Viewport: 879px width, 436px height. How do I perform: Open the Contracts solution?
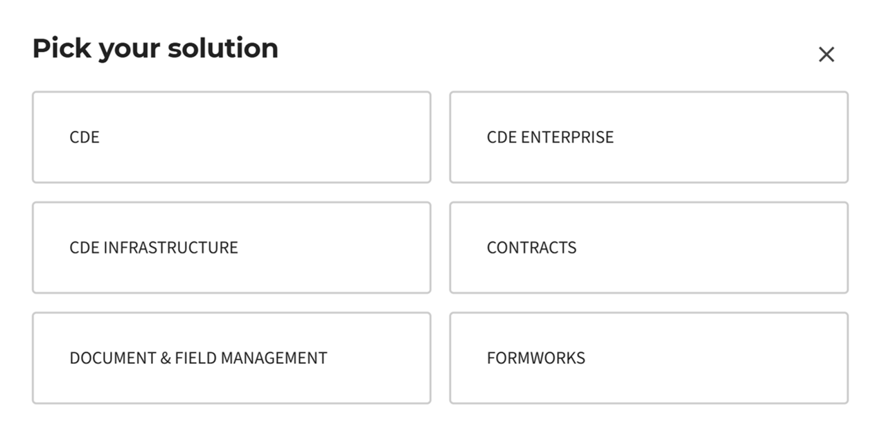648,248
